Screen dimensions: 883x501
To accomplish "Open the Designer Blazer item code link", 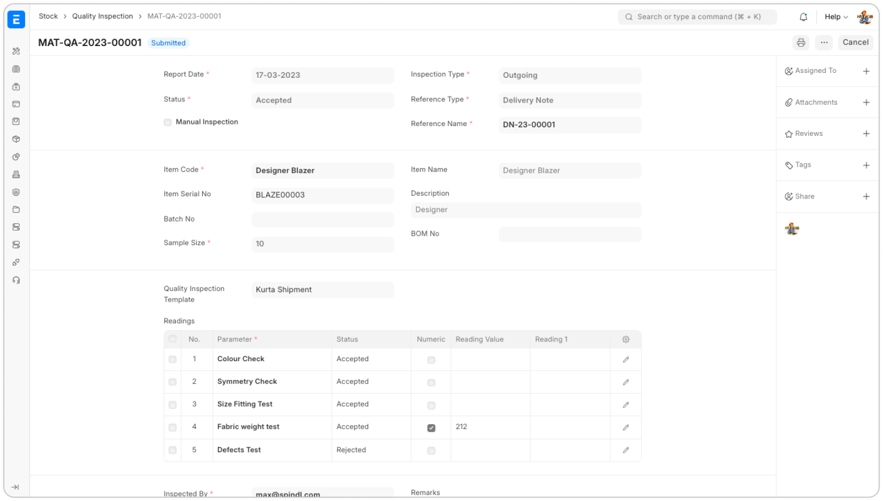I will coord(285,171).
